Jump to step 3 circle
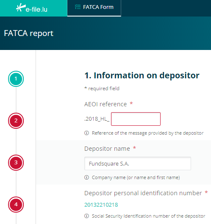Image resolution: width=211 pixels, height=224 pixels. click(x=16, y=163)
